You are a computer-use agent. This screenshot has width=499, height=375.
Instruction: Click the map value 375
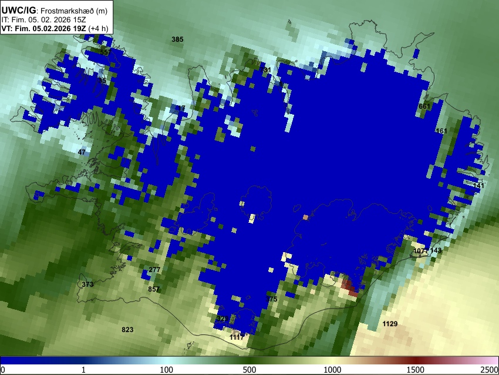click(x=271, y=299)
